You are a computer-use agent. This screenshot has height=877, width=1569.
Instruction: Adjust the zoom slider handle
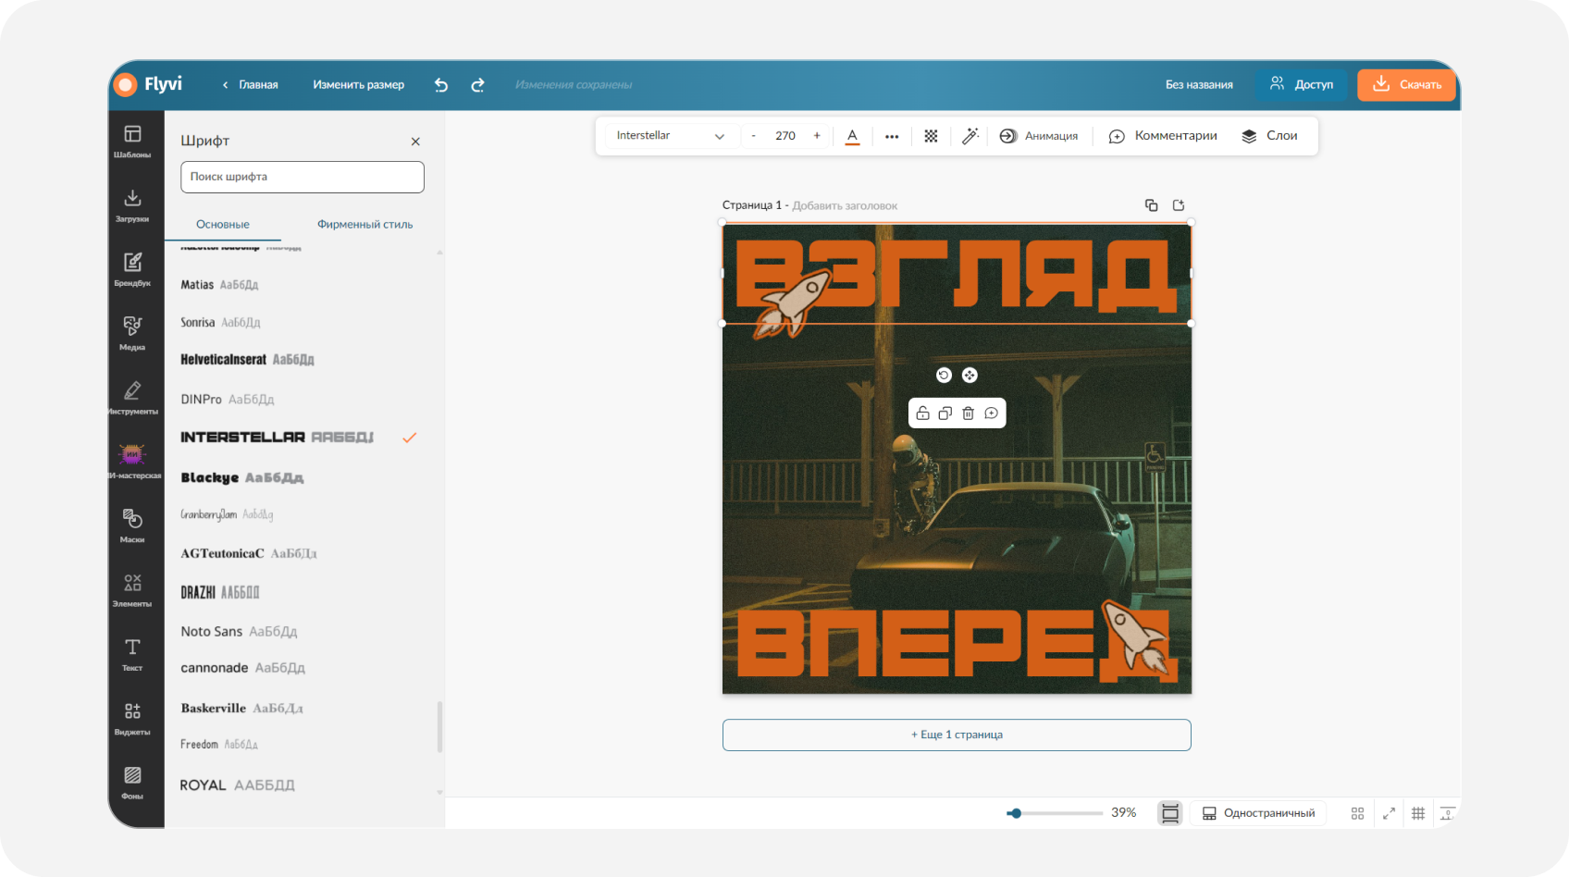coord(1016,813)
